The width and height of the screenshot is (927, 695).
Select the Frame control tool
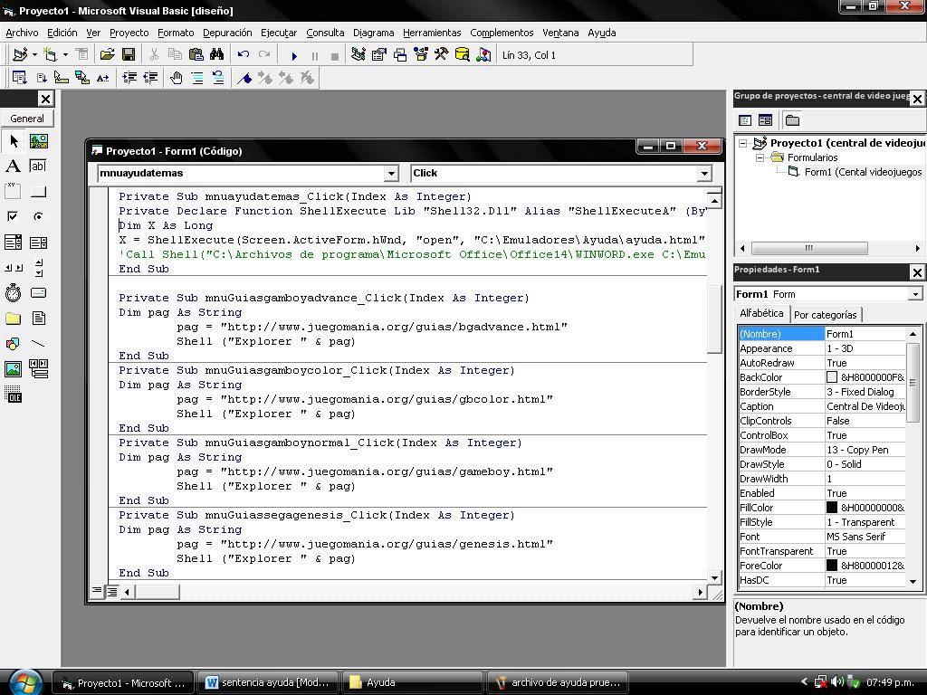pos(13,192)
